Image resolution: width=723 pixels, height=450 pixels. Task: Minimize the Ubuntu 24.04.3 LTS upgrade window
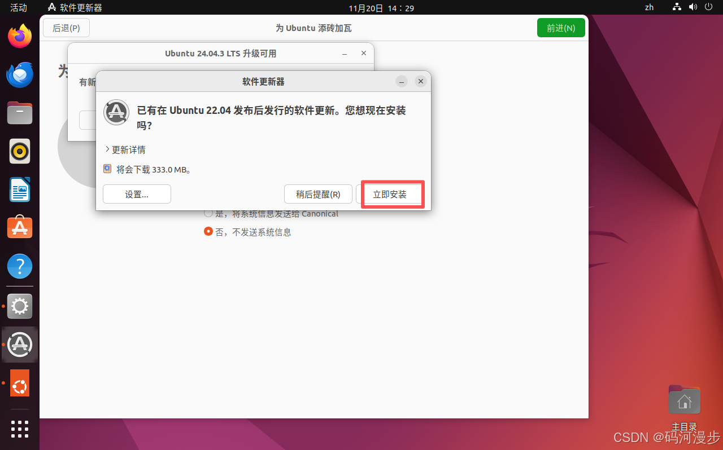click(345, 53)
